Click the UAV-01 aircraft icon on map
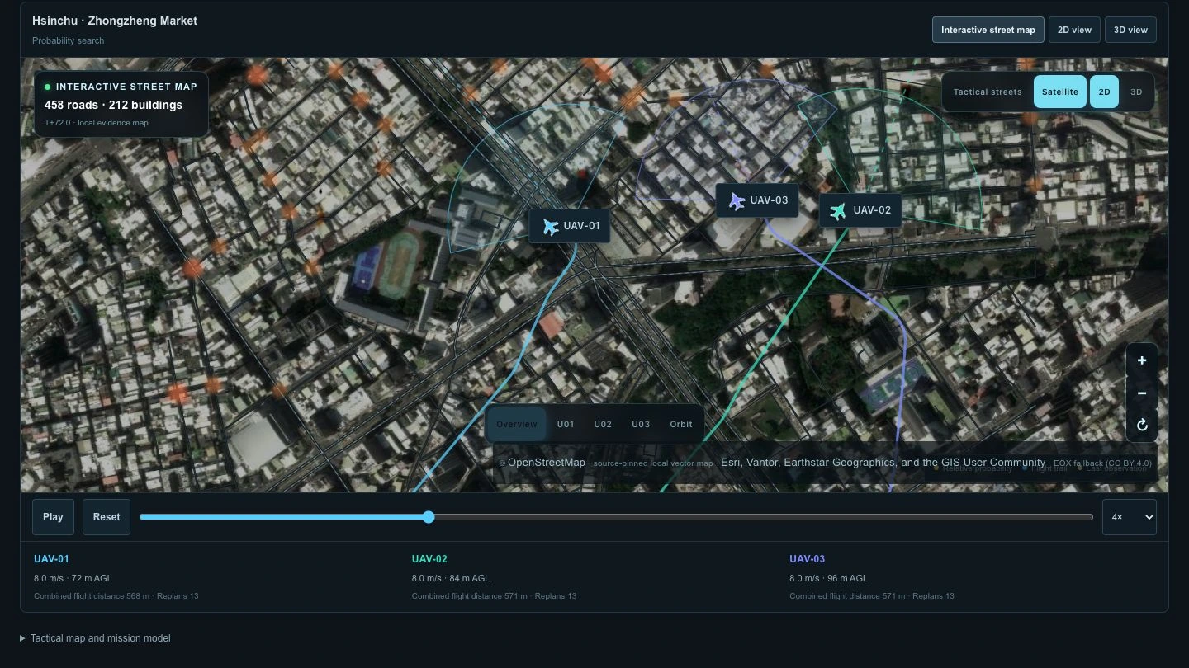The image size is (1189, 668). click(x=551, y=226)
